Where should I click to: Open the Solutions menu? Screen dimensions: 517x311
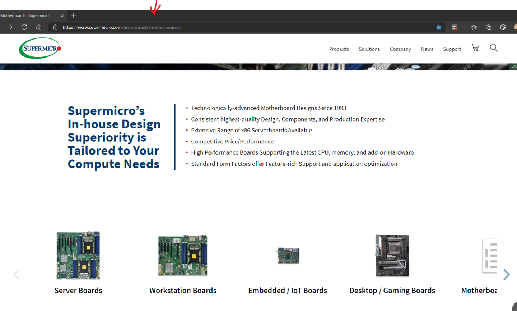[x=369, y=49]
